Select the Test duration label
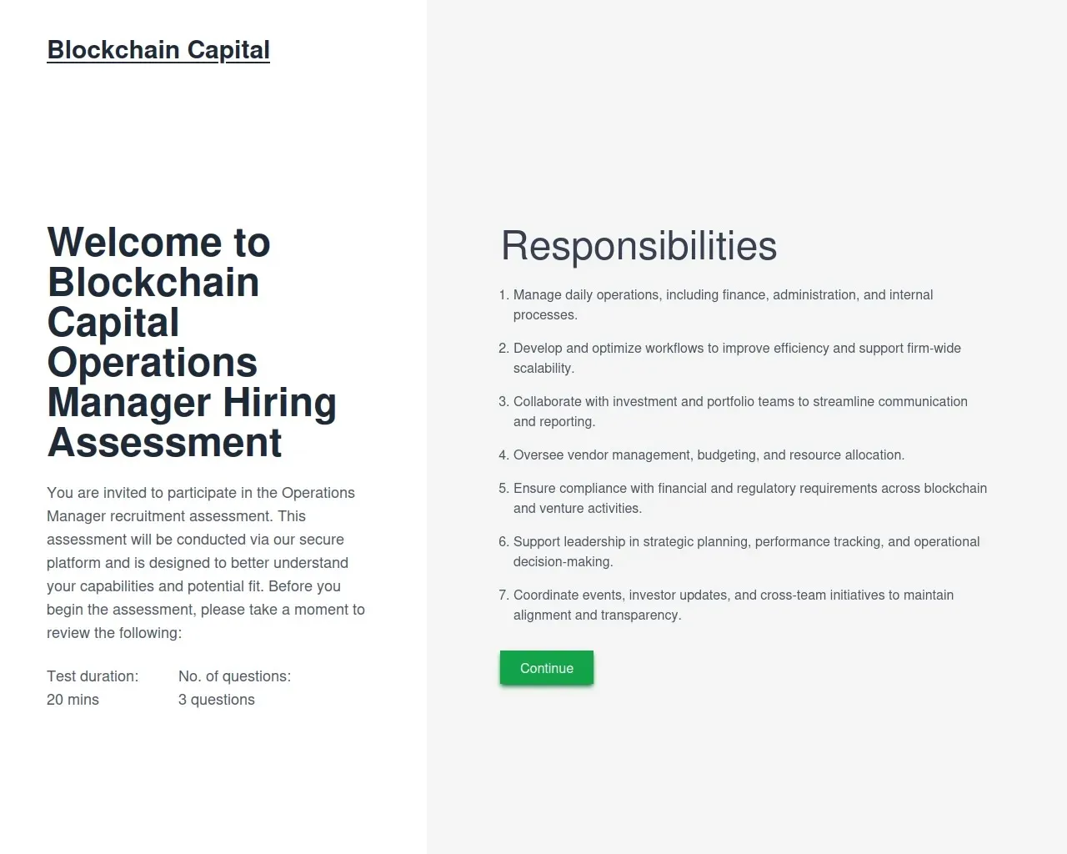Viewport: 1067px width, 854px height. pyautogui.click(x=93, y=676)
